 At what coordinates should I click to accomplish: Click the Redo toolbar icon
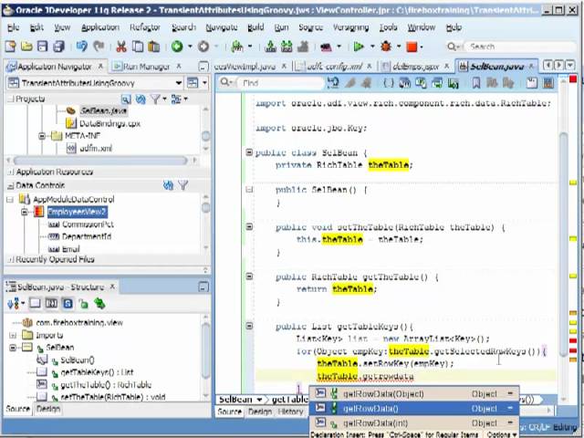point(99,47)
